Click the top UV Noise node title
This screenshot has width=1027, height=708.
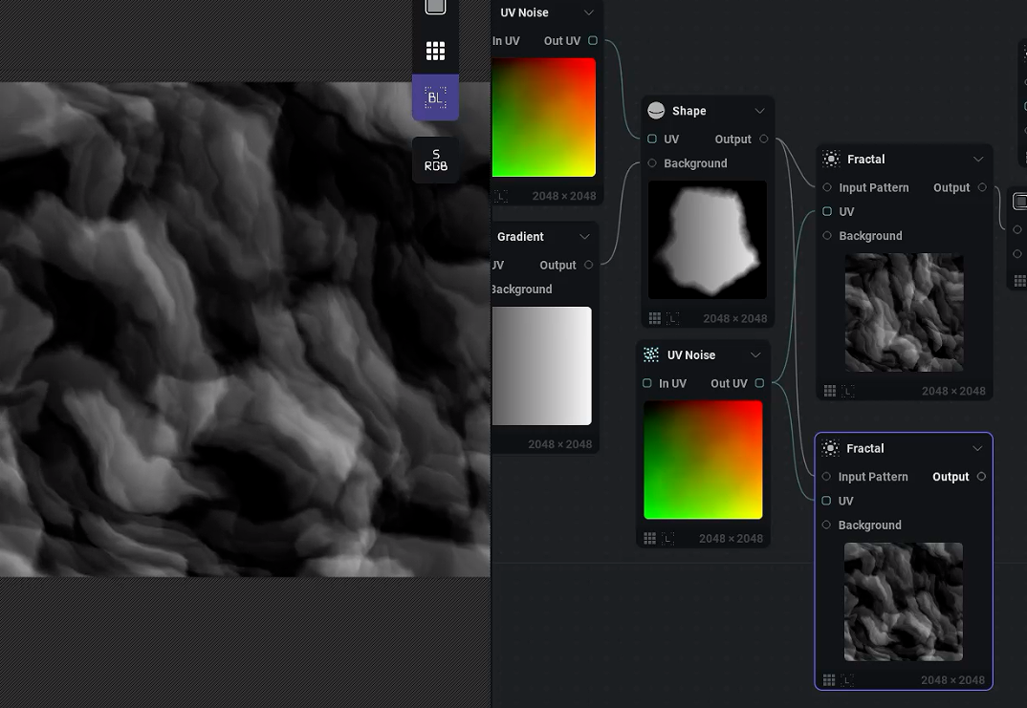pos(524,12)
